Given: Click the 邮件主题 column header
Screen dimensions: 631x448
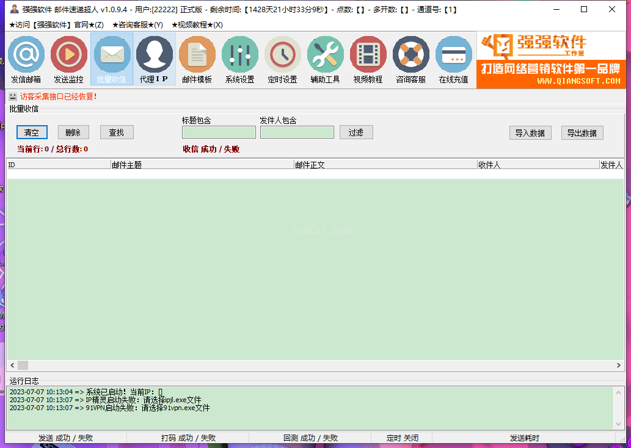Looking at the screenshot, I should tap(202, 165).
